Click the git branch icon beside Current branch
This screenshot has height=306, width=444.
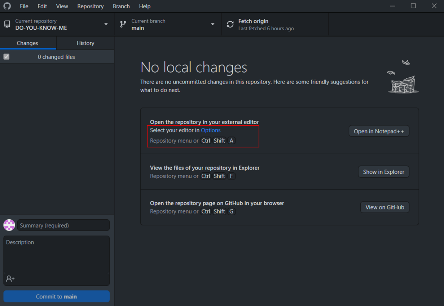coord(123,24)
